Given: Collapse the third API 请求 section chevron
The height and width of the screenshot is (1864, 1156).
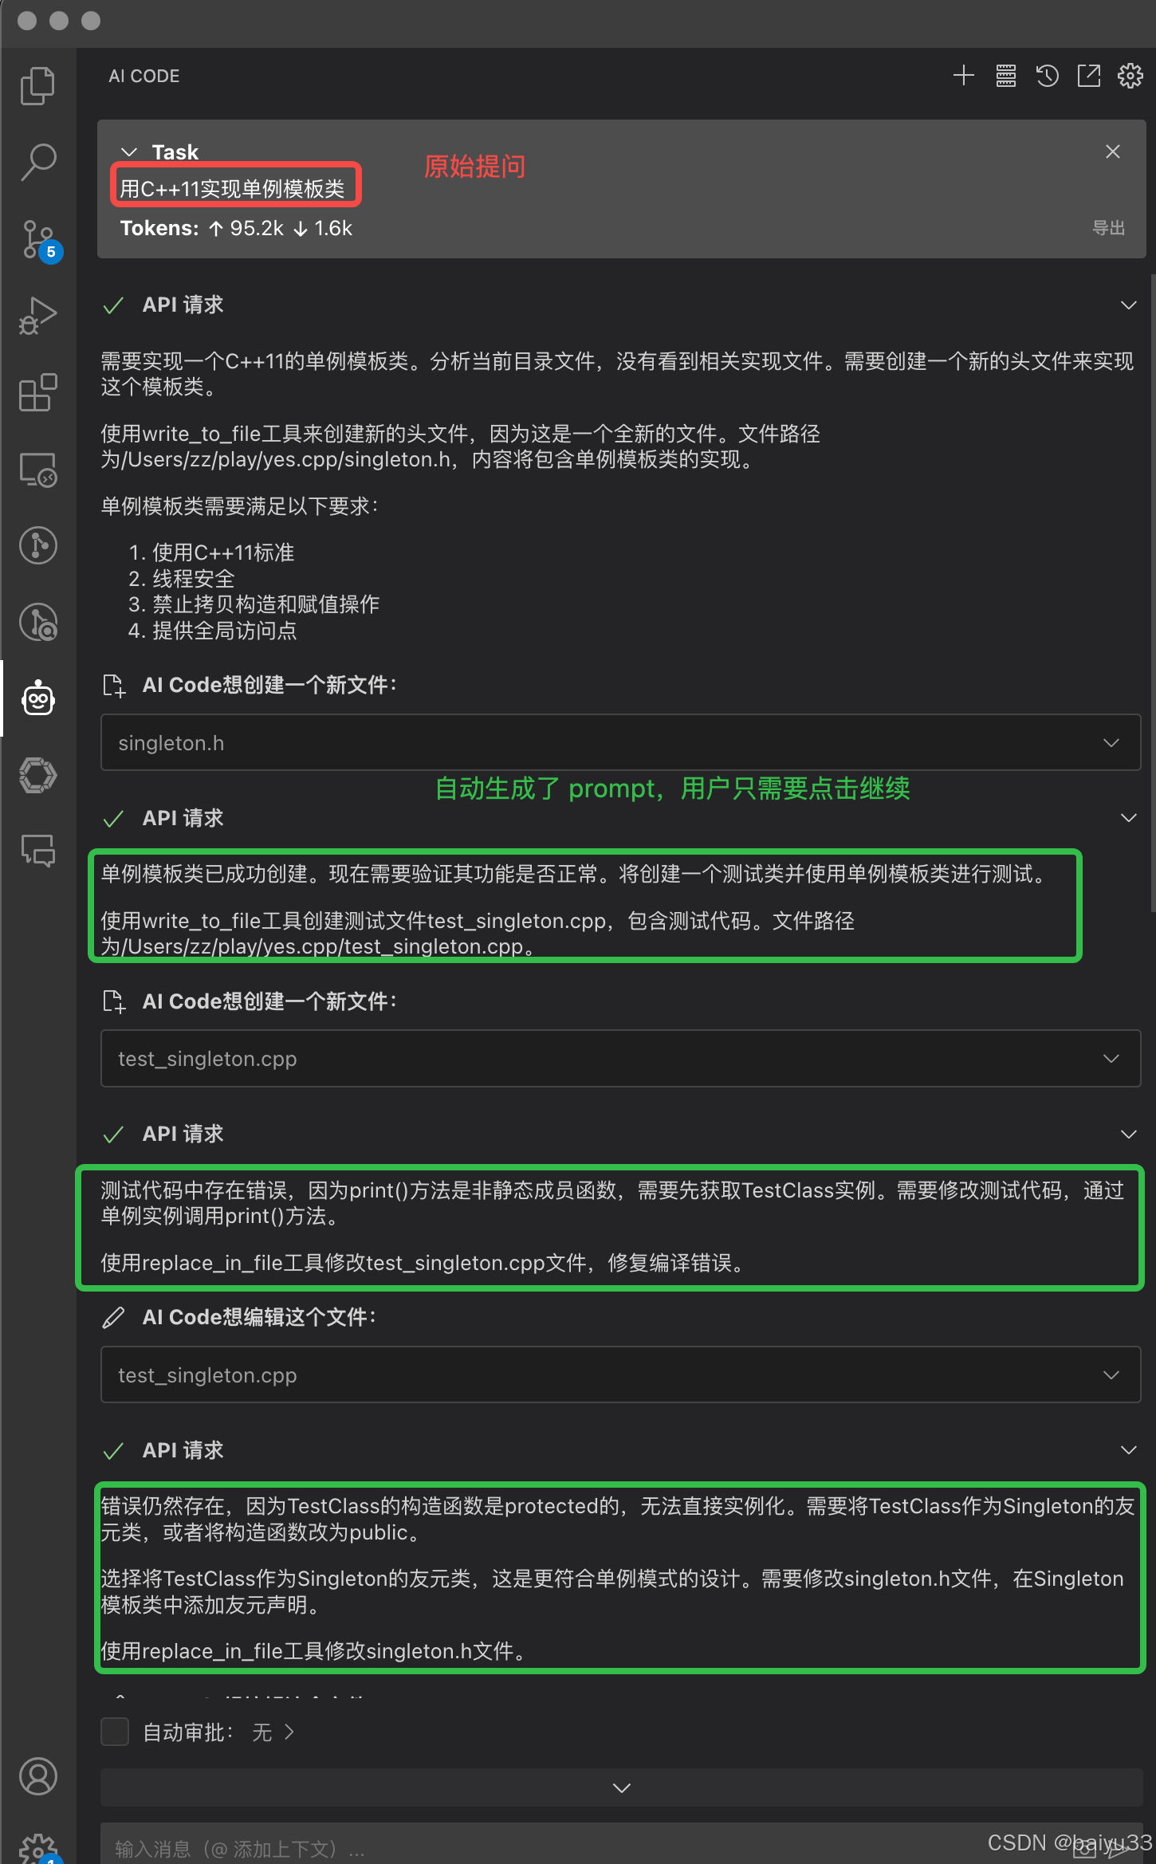Looking at the screenshot, I should [x=1129, y=1134].
